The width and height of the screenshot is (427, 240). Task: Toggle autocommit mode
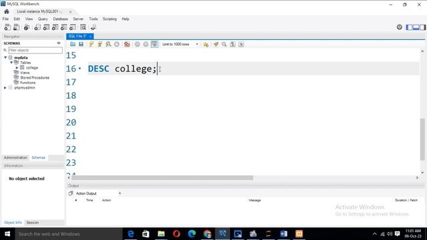point(154,44)
